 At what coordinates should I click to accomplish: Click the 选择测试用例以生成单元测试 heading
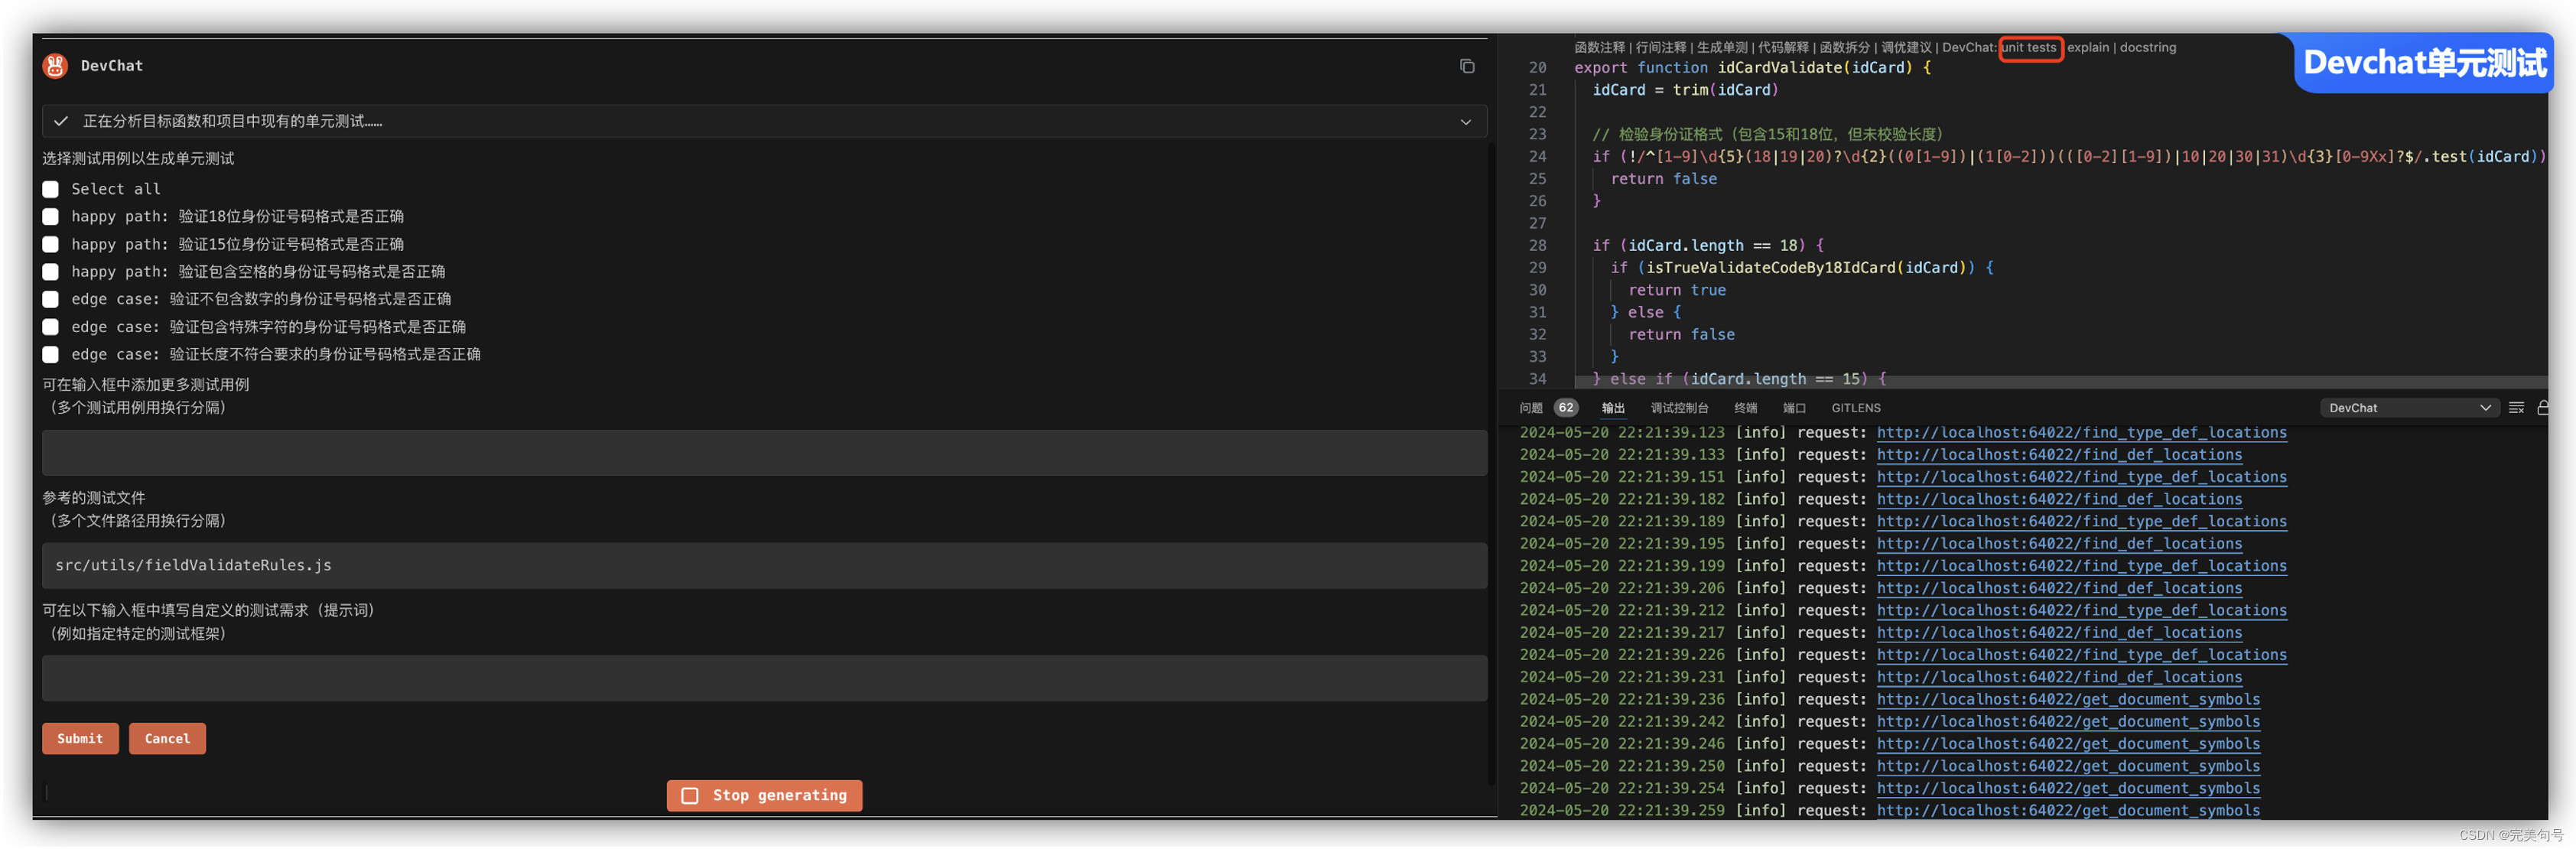[138, 159]
